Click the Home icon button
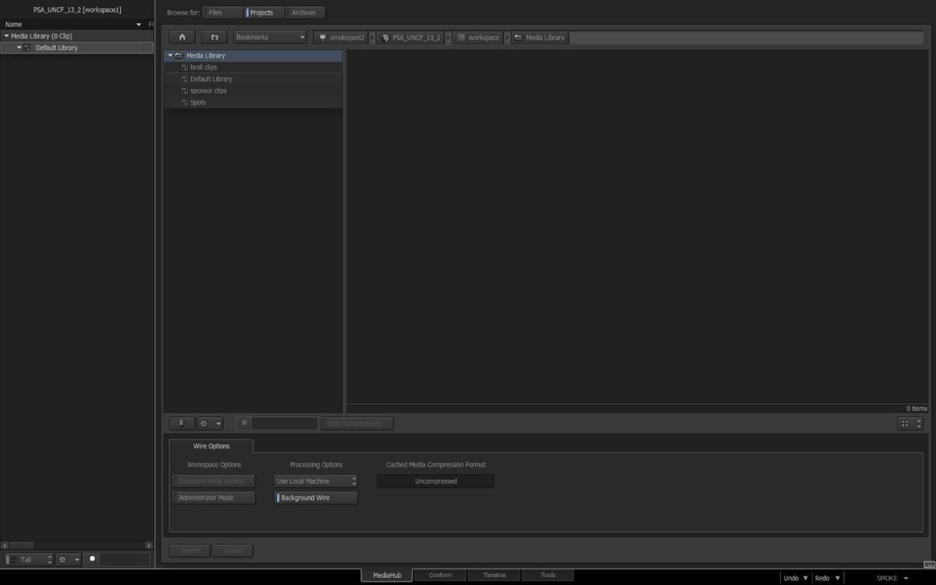This screenshot has width=936, height=585. (182, 37)
